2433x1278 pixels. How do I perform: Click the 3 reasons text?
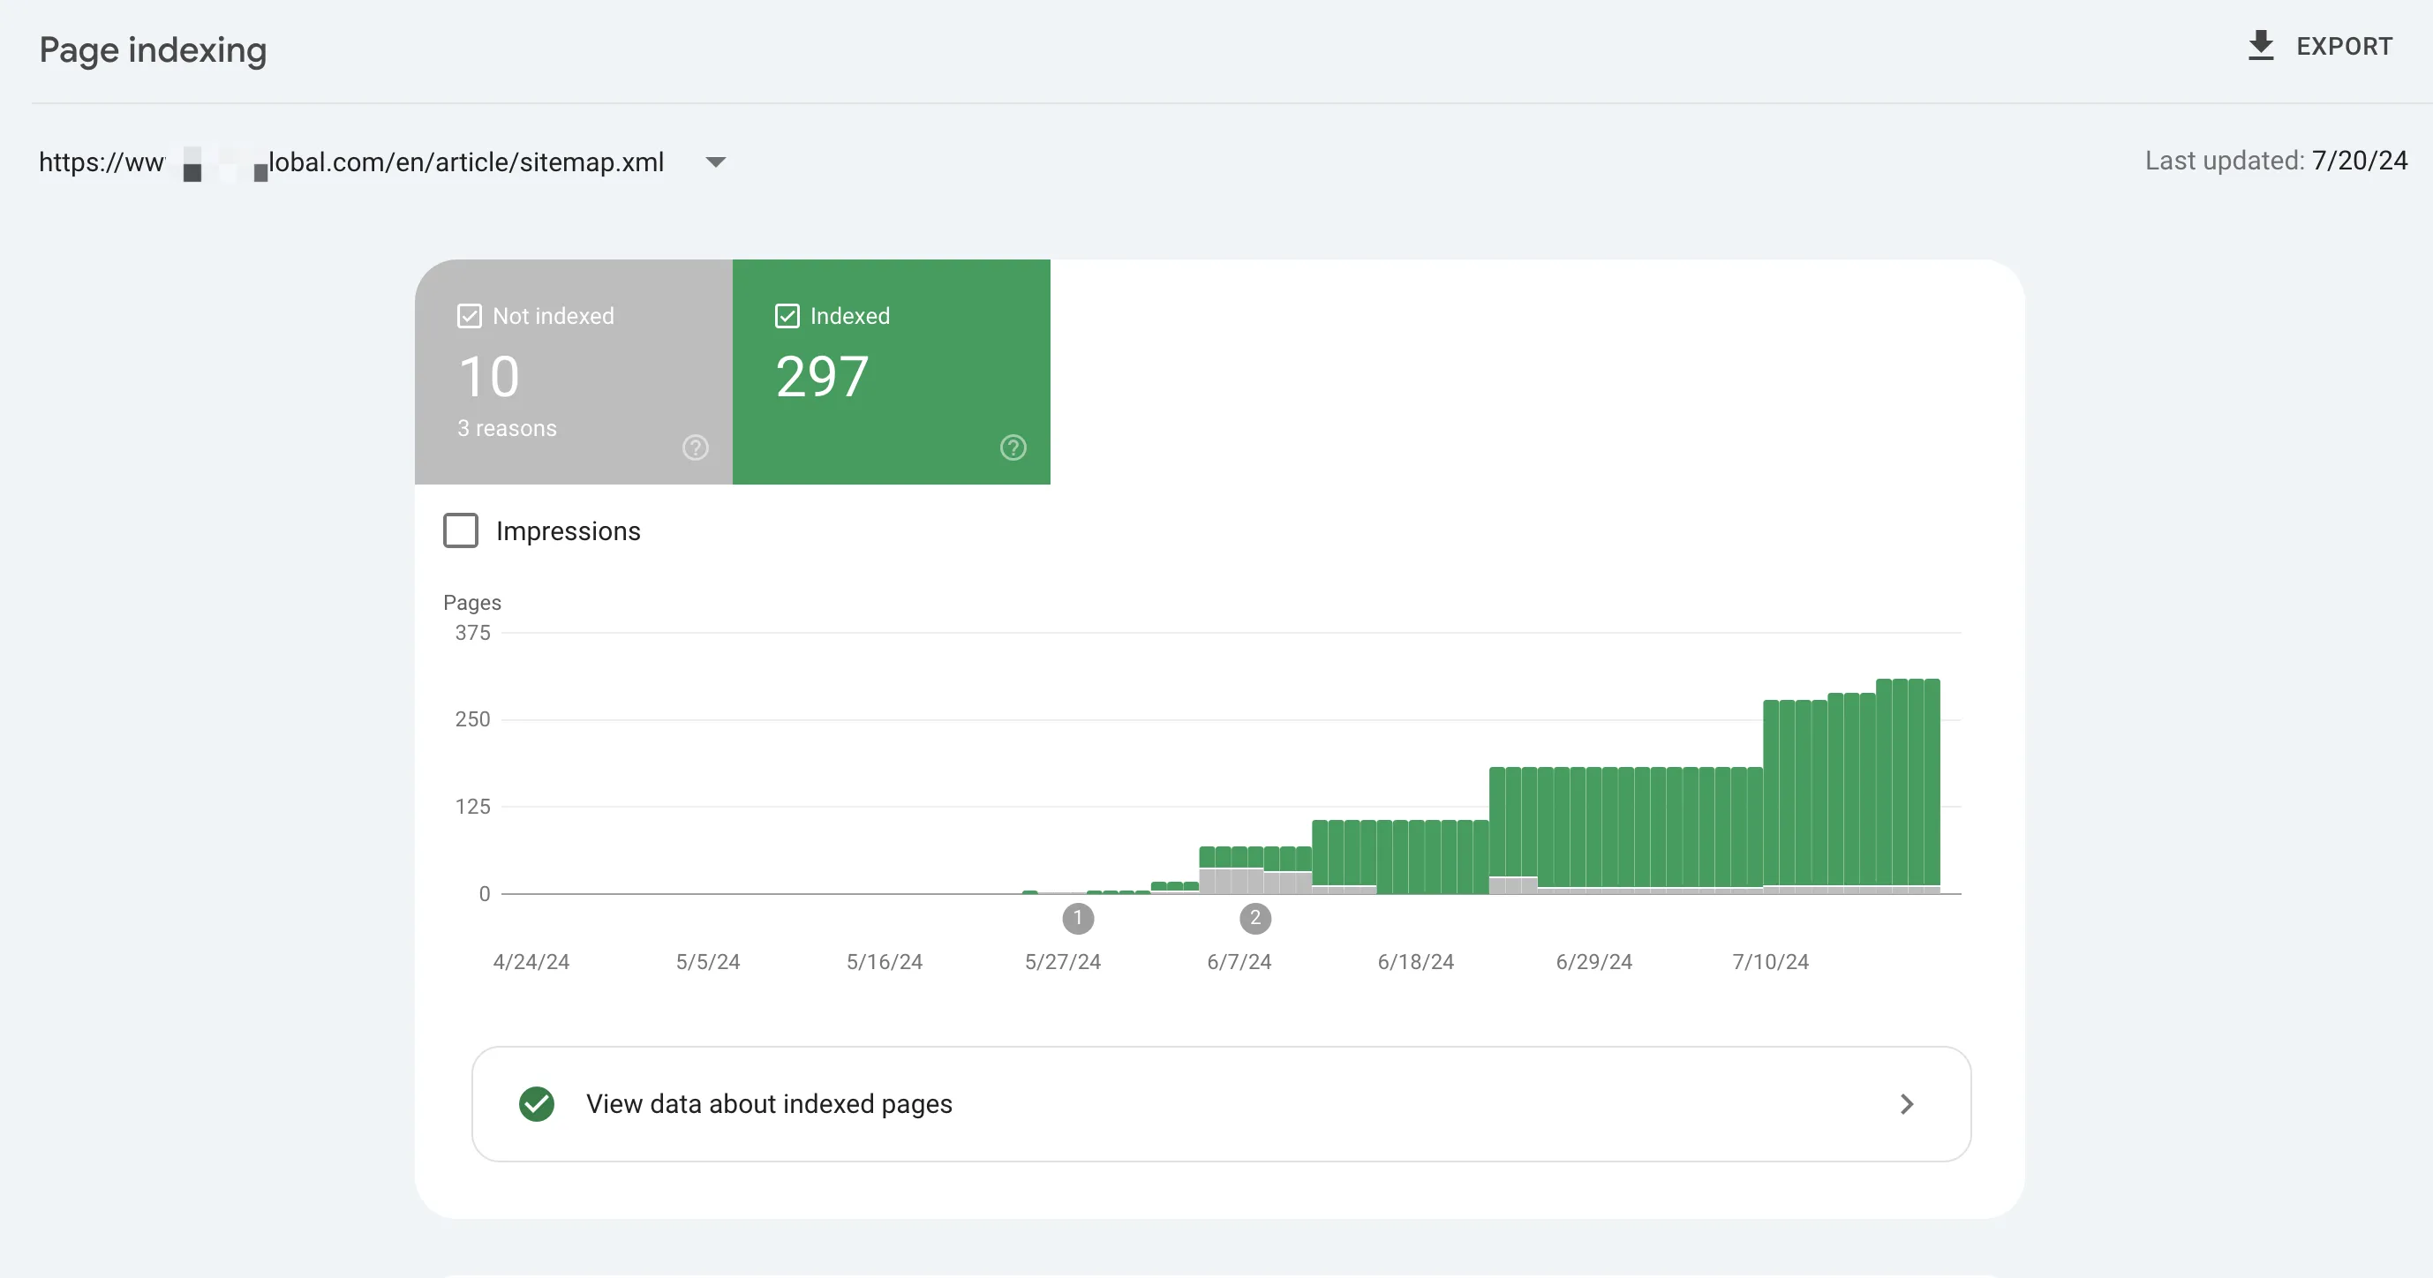pyautogui.click(x=508, y=429)
